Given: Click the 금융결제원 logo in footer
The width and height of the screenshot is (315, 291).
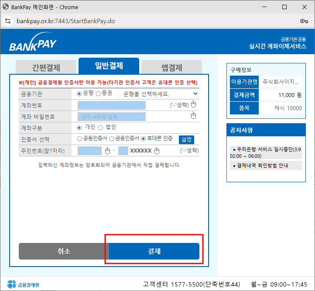Looking at the screenshot, I should click(24, 284).
